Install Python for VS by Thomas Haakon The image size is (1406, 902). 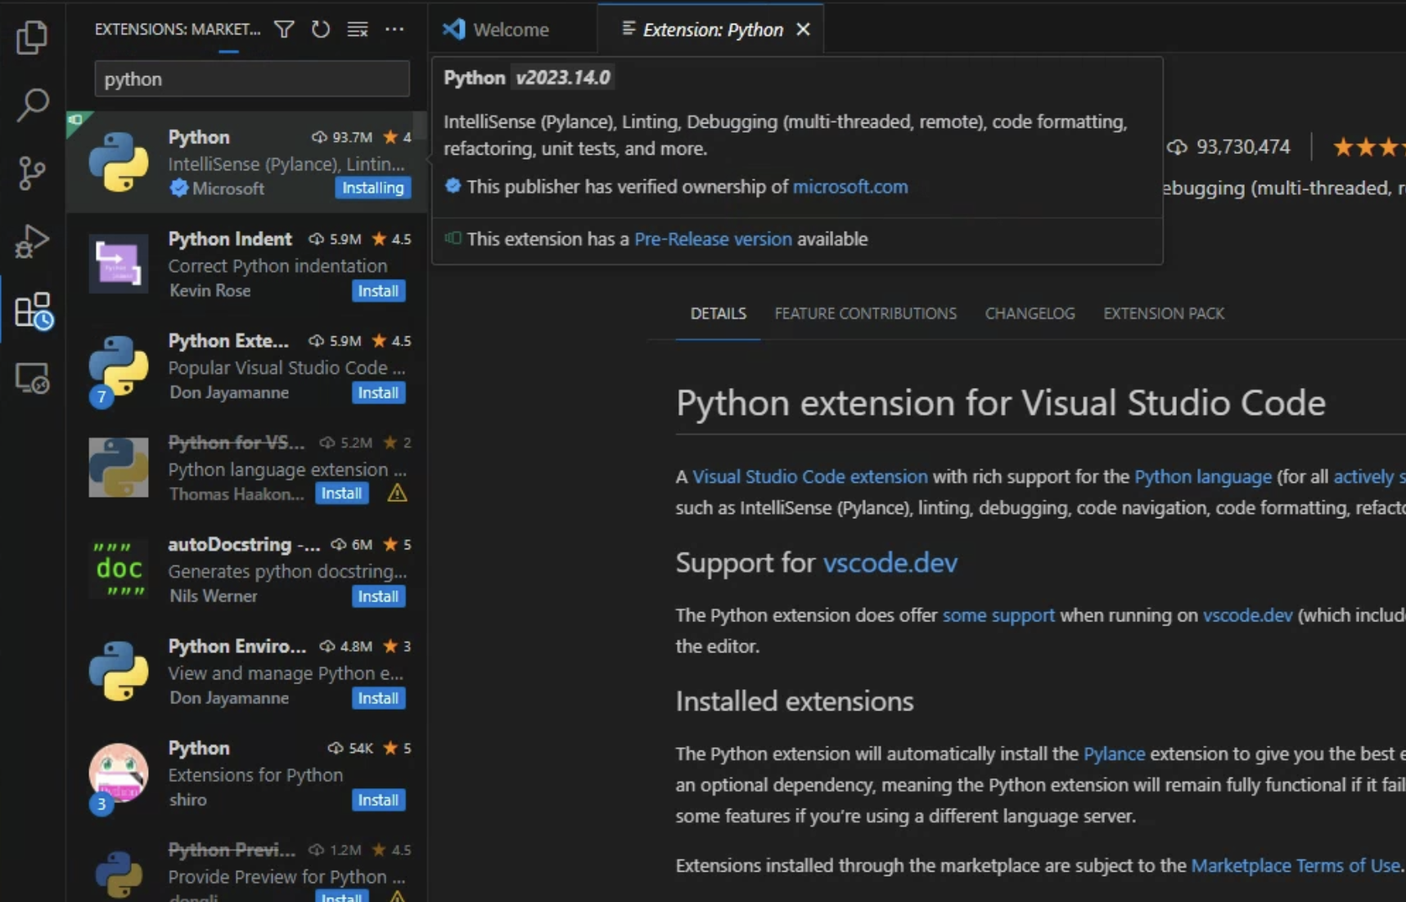341,494
